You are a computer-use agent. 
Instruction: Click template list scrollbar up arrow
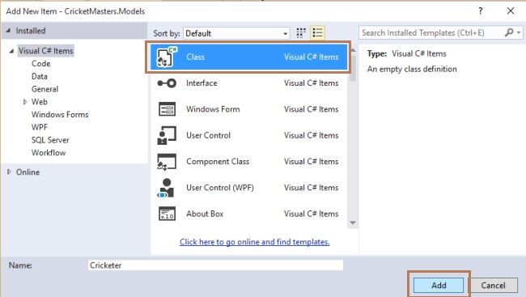click(x=353, y=50)
